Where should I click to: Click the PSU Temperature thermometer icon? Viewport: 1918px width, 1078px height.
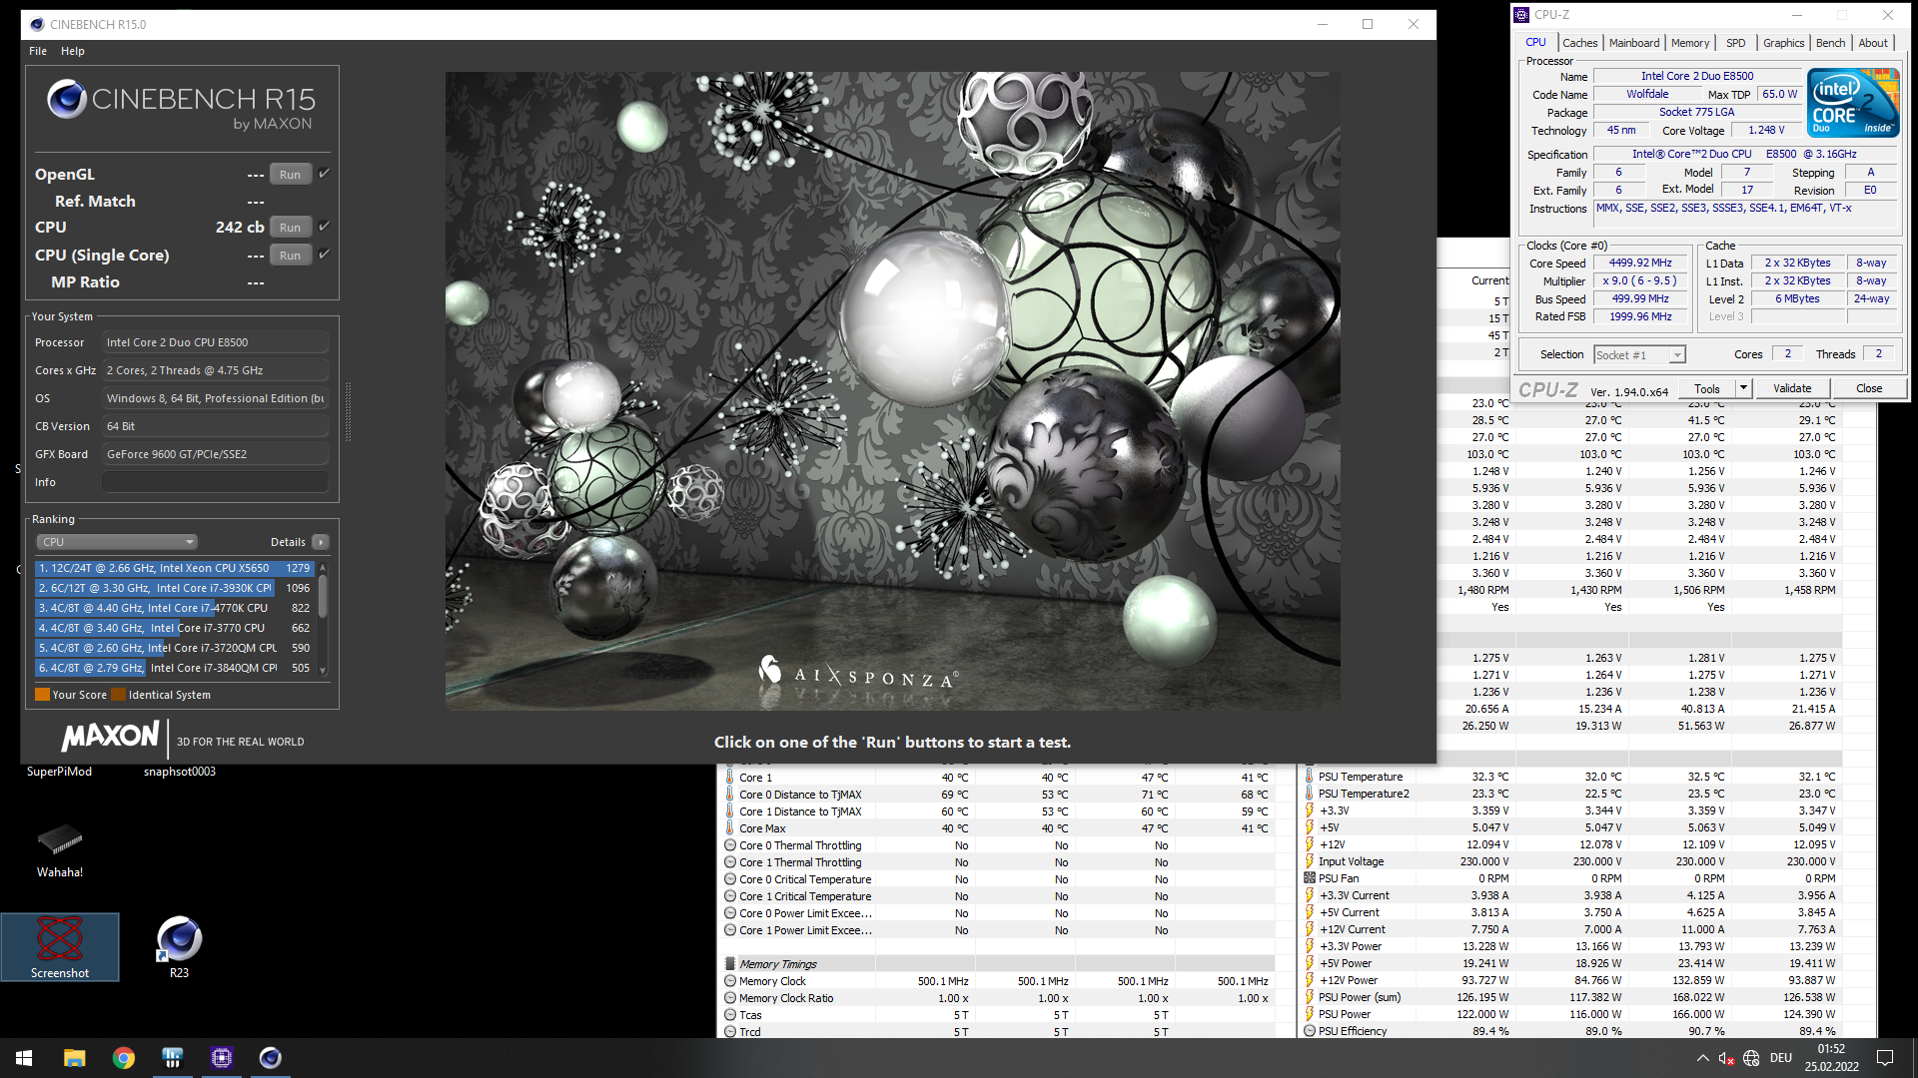[x=1310, y=777]
